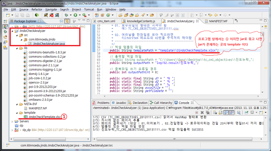Click the Console horizontal scrollbar
271x151 pixels.
175,139
